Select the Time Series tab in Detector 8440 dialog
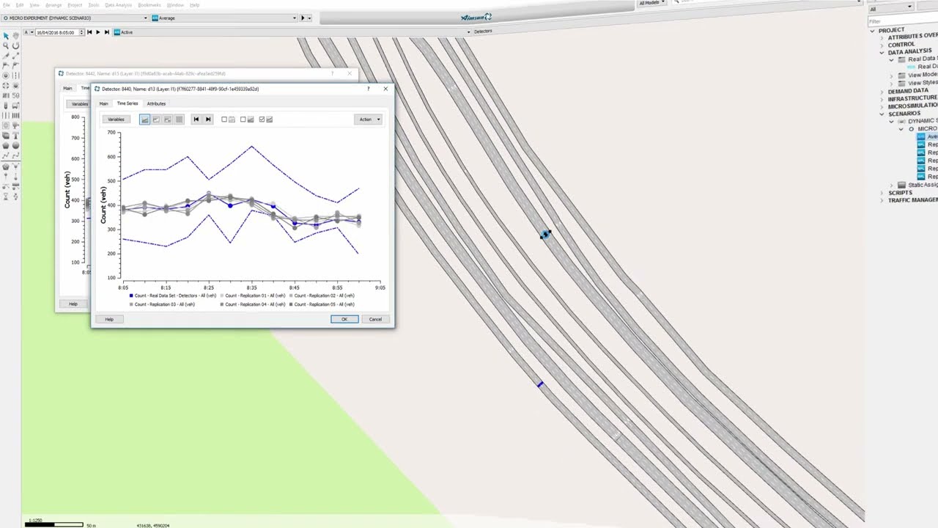The image size is (938, 528). [128, 103]
